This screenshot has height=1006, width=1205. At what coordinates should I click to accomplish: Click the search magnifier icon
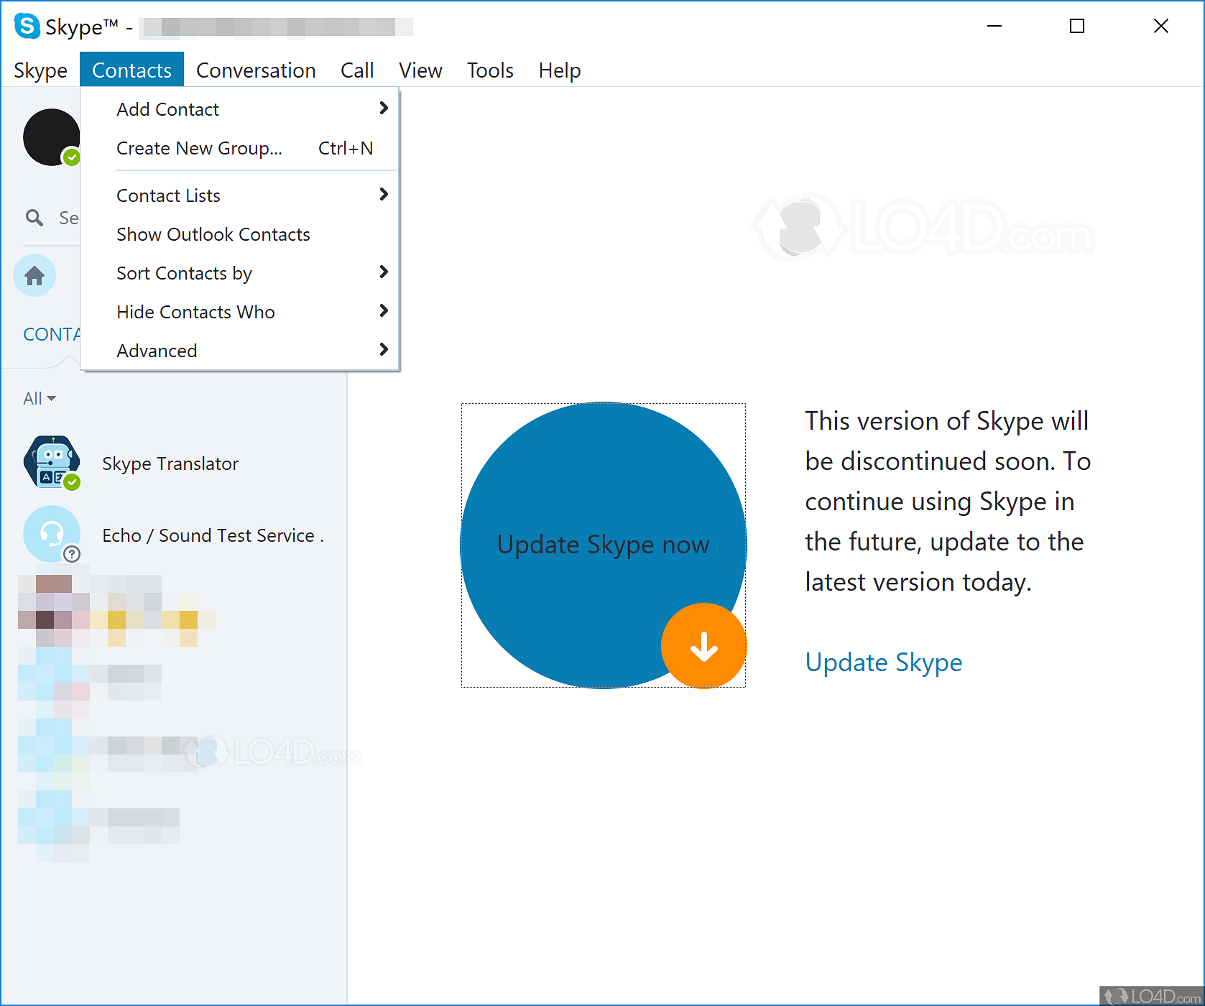point(34,218)
